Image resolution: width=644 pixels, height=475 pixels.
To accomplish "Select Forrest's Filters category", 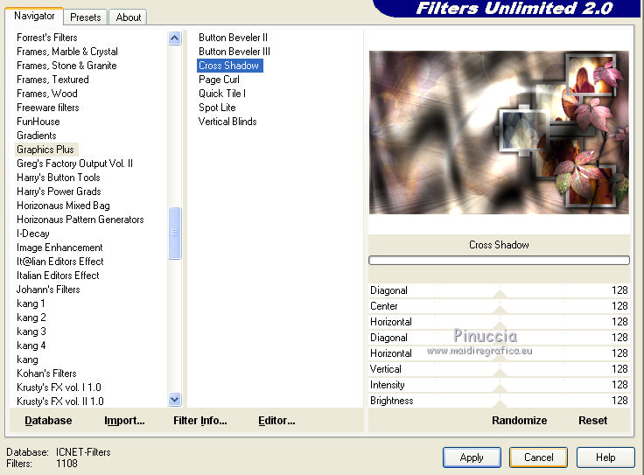I will pos(47,38).
